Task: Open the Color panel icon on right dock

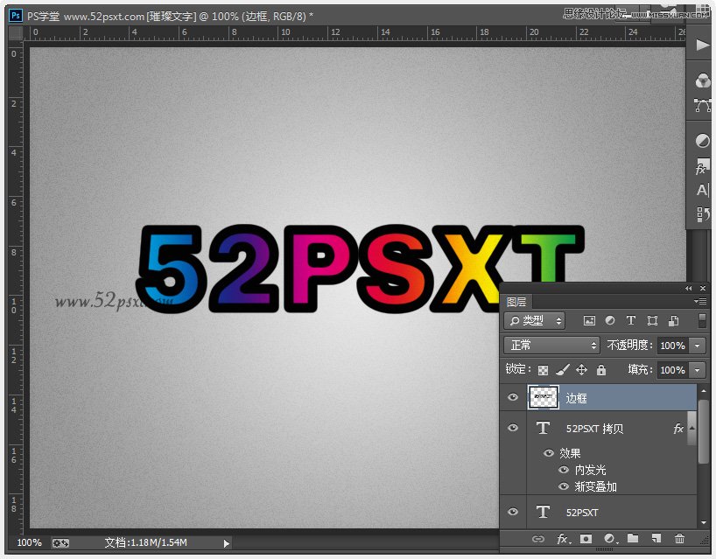Action: point(702,81)
